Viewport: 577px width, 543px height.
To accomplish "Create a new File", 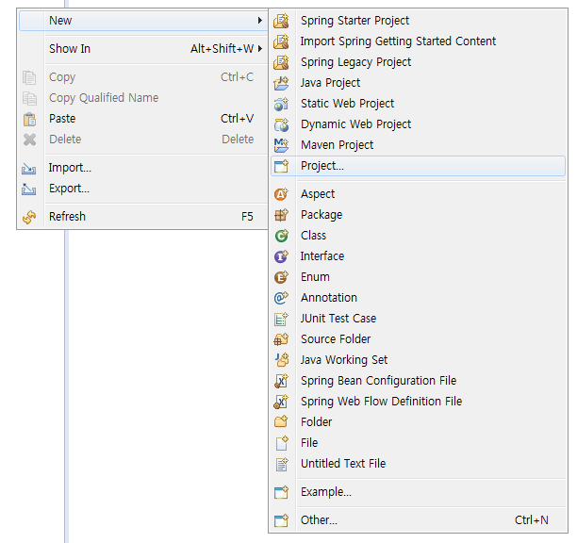I will [418, 442].
